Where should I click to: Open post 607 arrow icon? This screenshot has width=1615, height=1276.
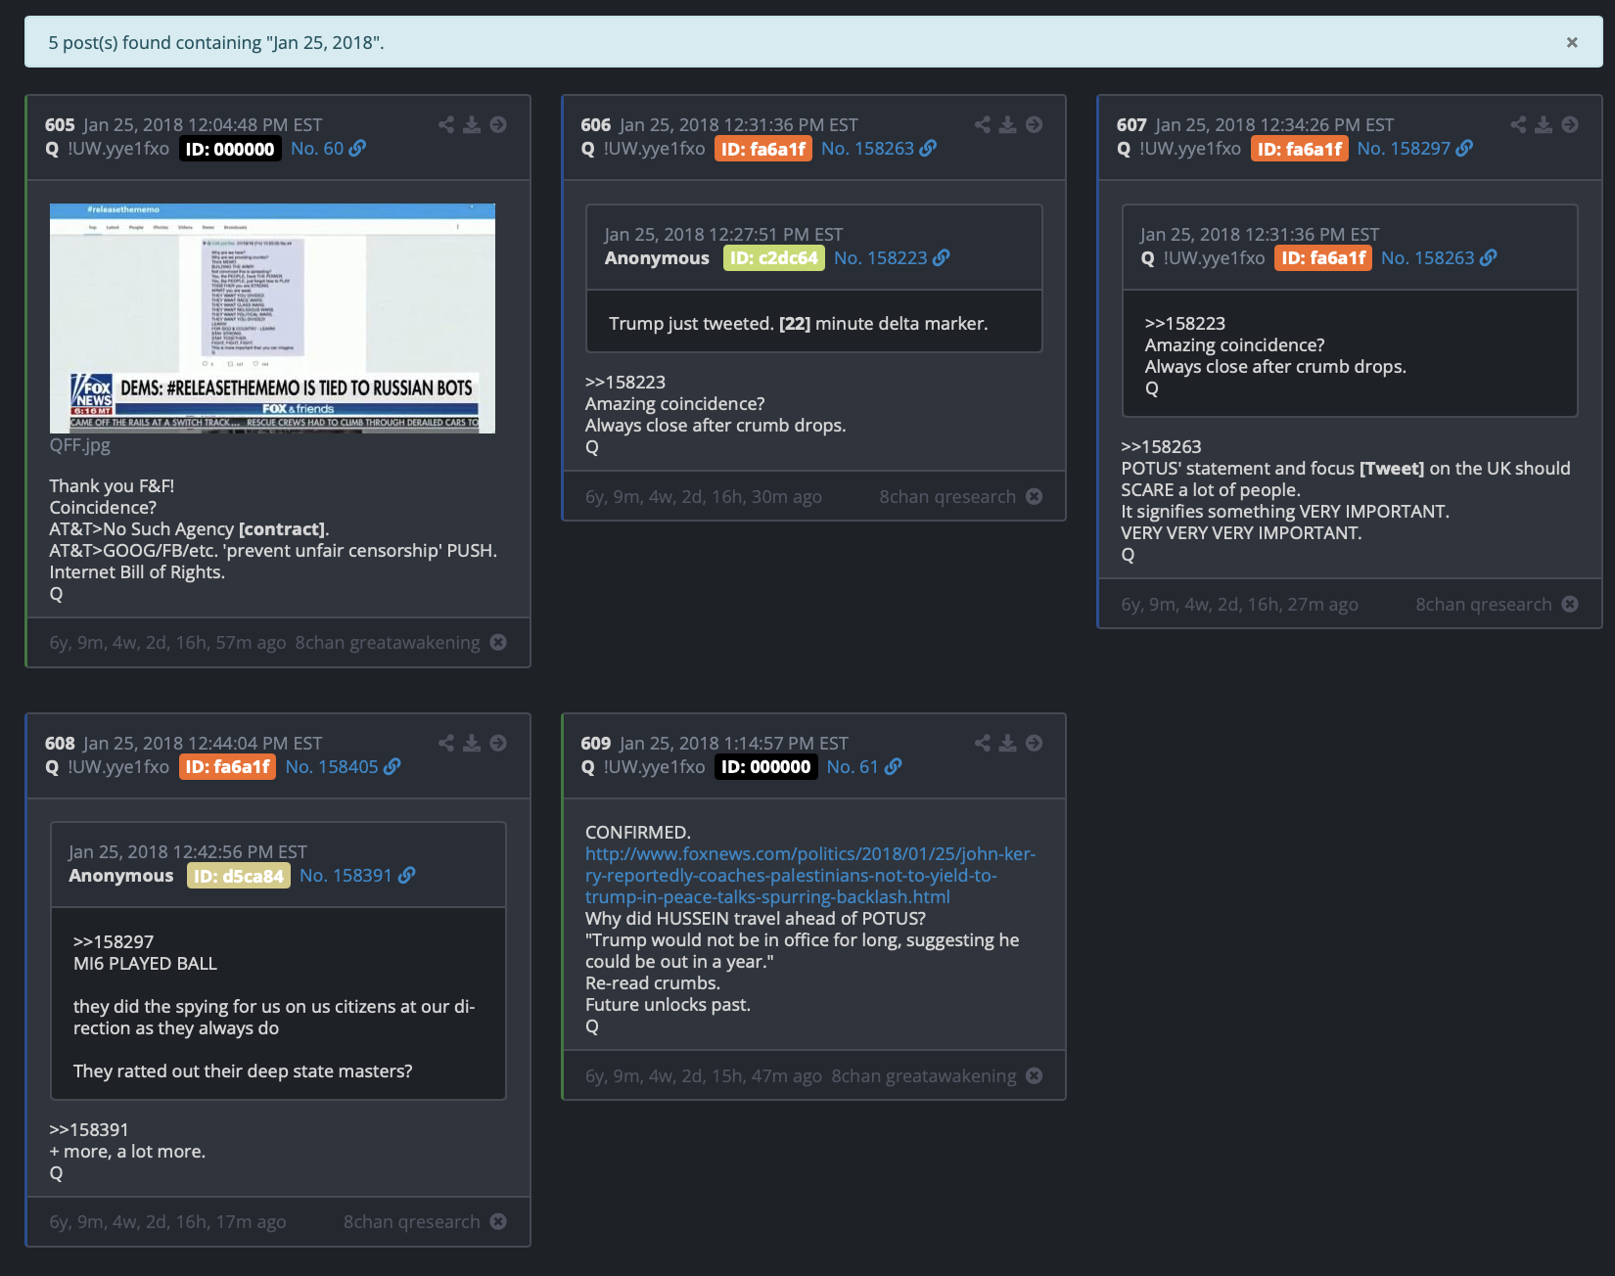coord(1570,124)
